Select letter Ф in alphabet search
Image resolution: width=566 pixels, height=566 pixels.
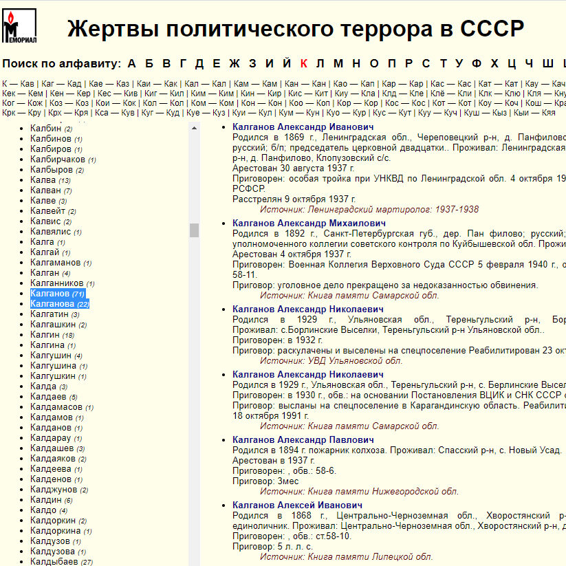tap(477, 63)
